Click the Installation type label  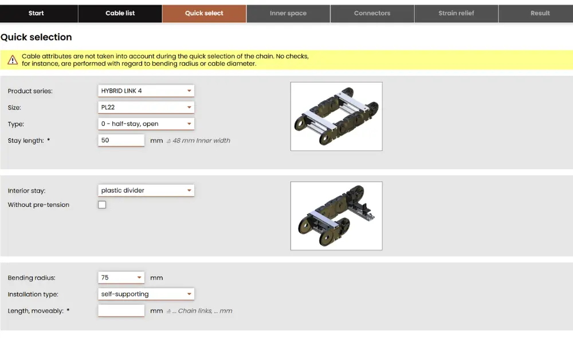tap(33, 294)
